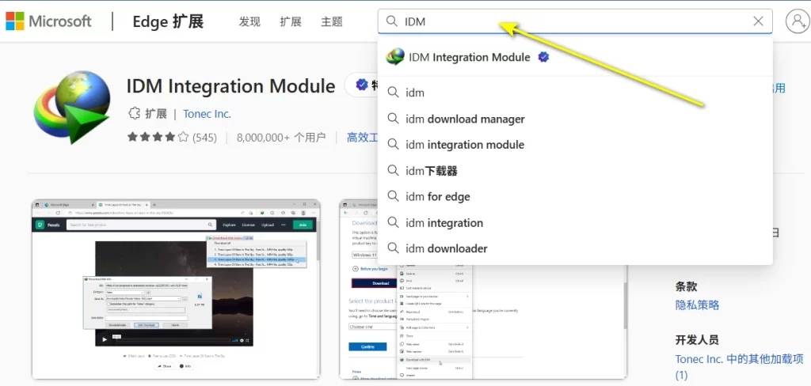Viewport: 811px width, 386px height.
Task: Click the Microsoft logo
Action: pyautogui.click(x=48, y=21)
